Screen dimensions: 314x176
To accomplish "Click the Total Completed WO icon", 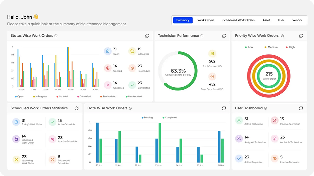I will pyautogui.click(x=212, y=76).
